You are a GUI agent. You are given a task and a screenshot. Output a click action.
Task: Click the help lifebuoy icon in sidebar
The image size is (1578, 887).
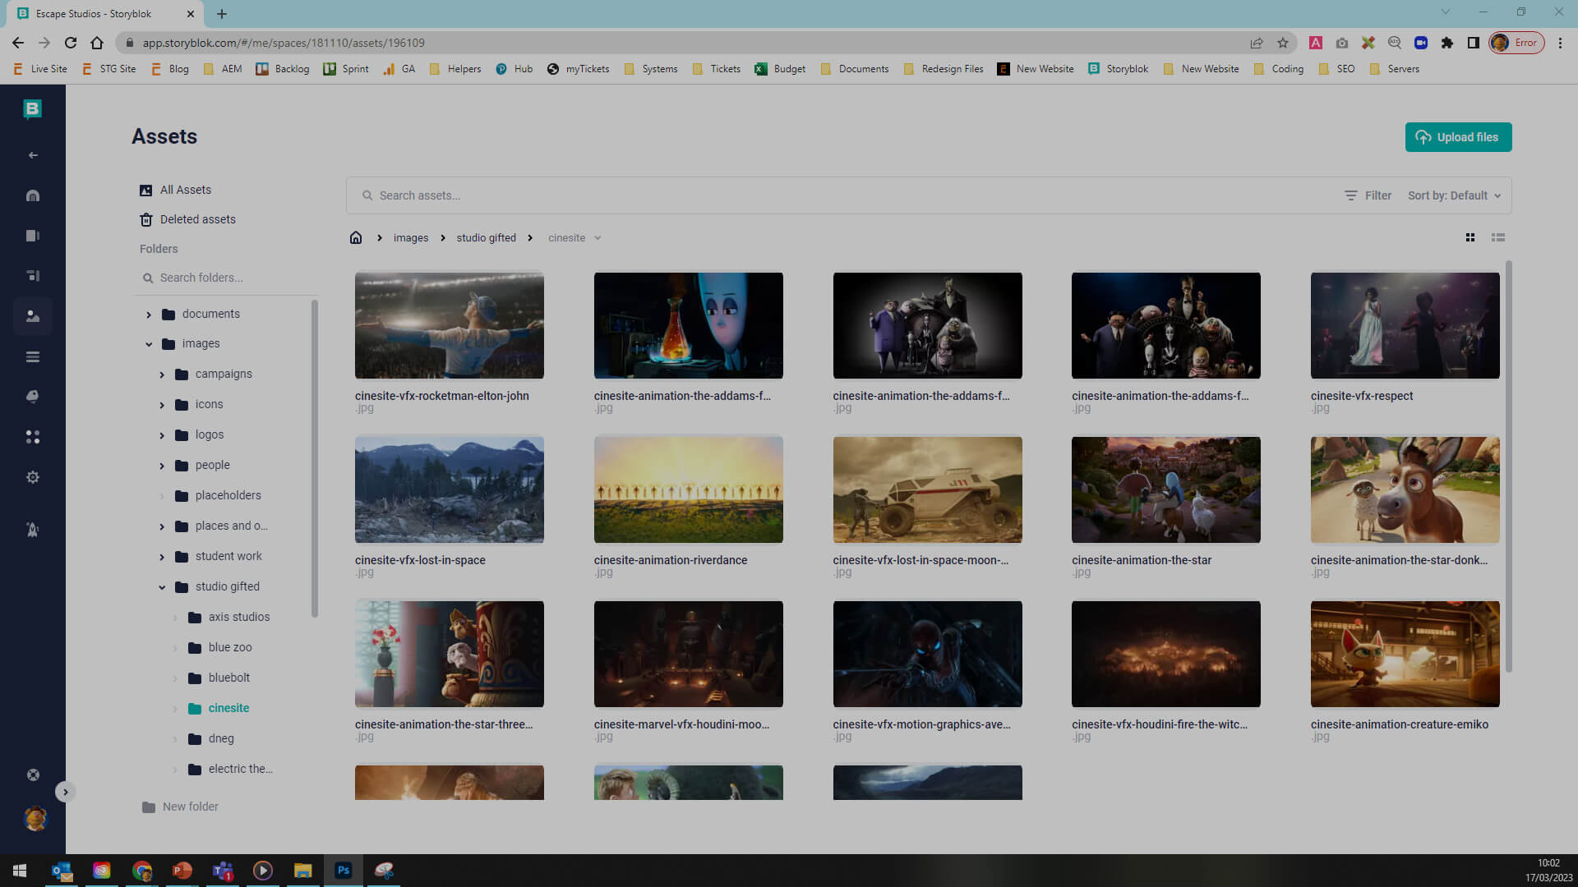(33, 774)
